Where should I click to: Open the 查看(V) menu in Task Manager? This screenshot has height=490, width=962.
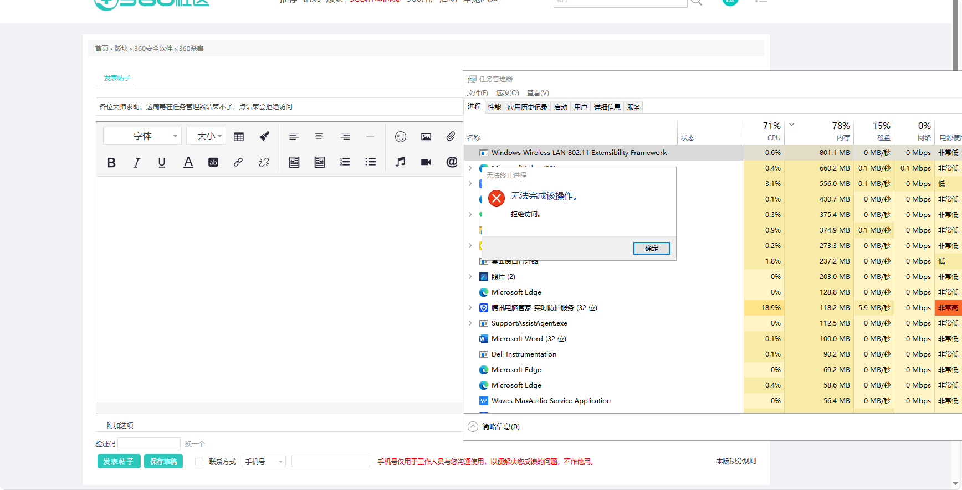tap(538, 93)
